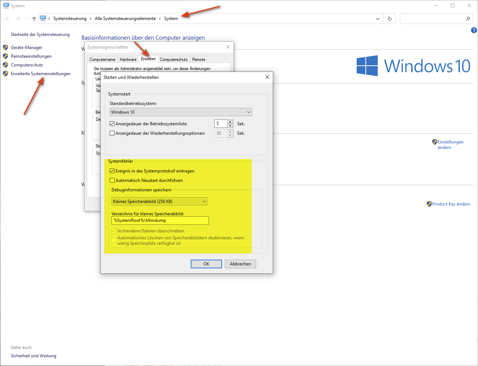Open Remoteeinstellungen from the sidebar
This screenshot has height=366, width=478.
(x=31, y=56)
